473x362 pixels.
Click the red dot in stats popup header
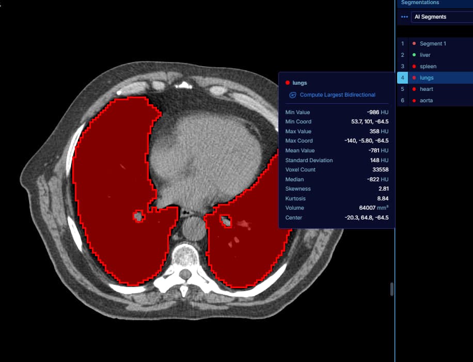[288, 83]
